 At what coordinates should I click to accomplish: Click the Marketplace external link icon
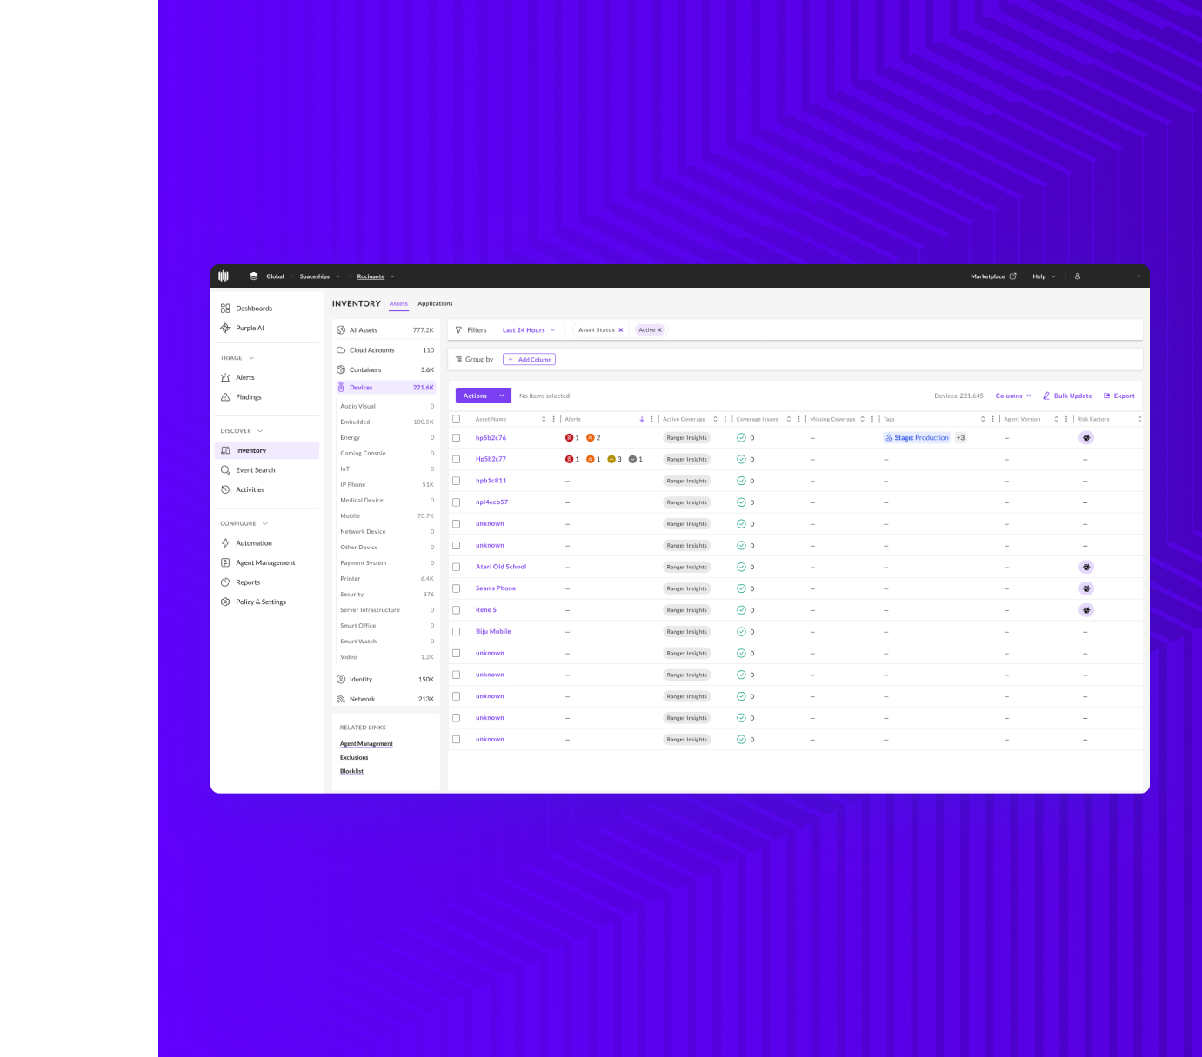(1012, 276)
